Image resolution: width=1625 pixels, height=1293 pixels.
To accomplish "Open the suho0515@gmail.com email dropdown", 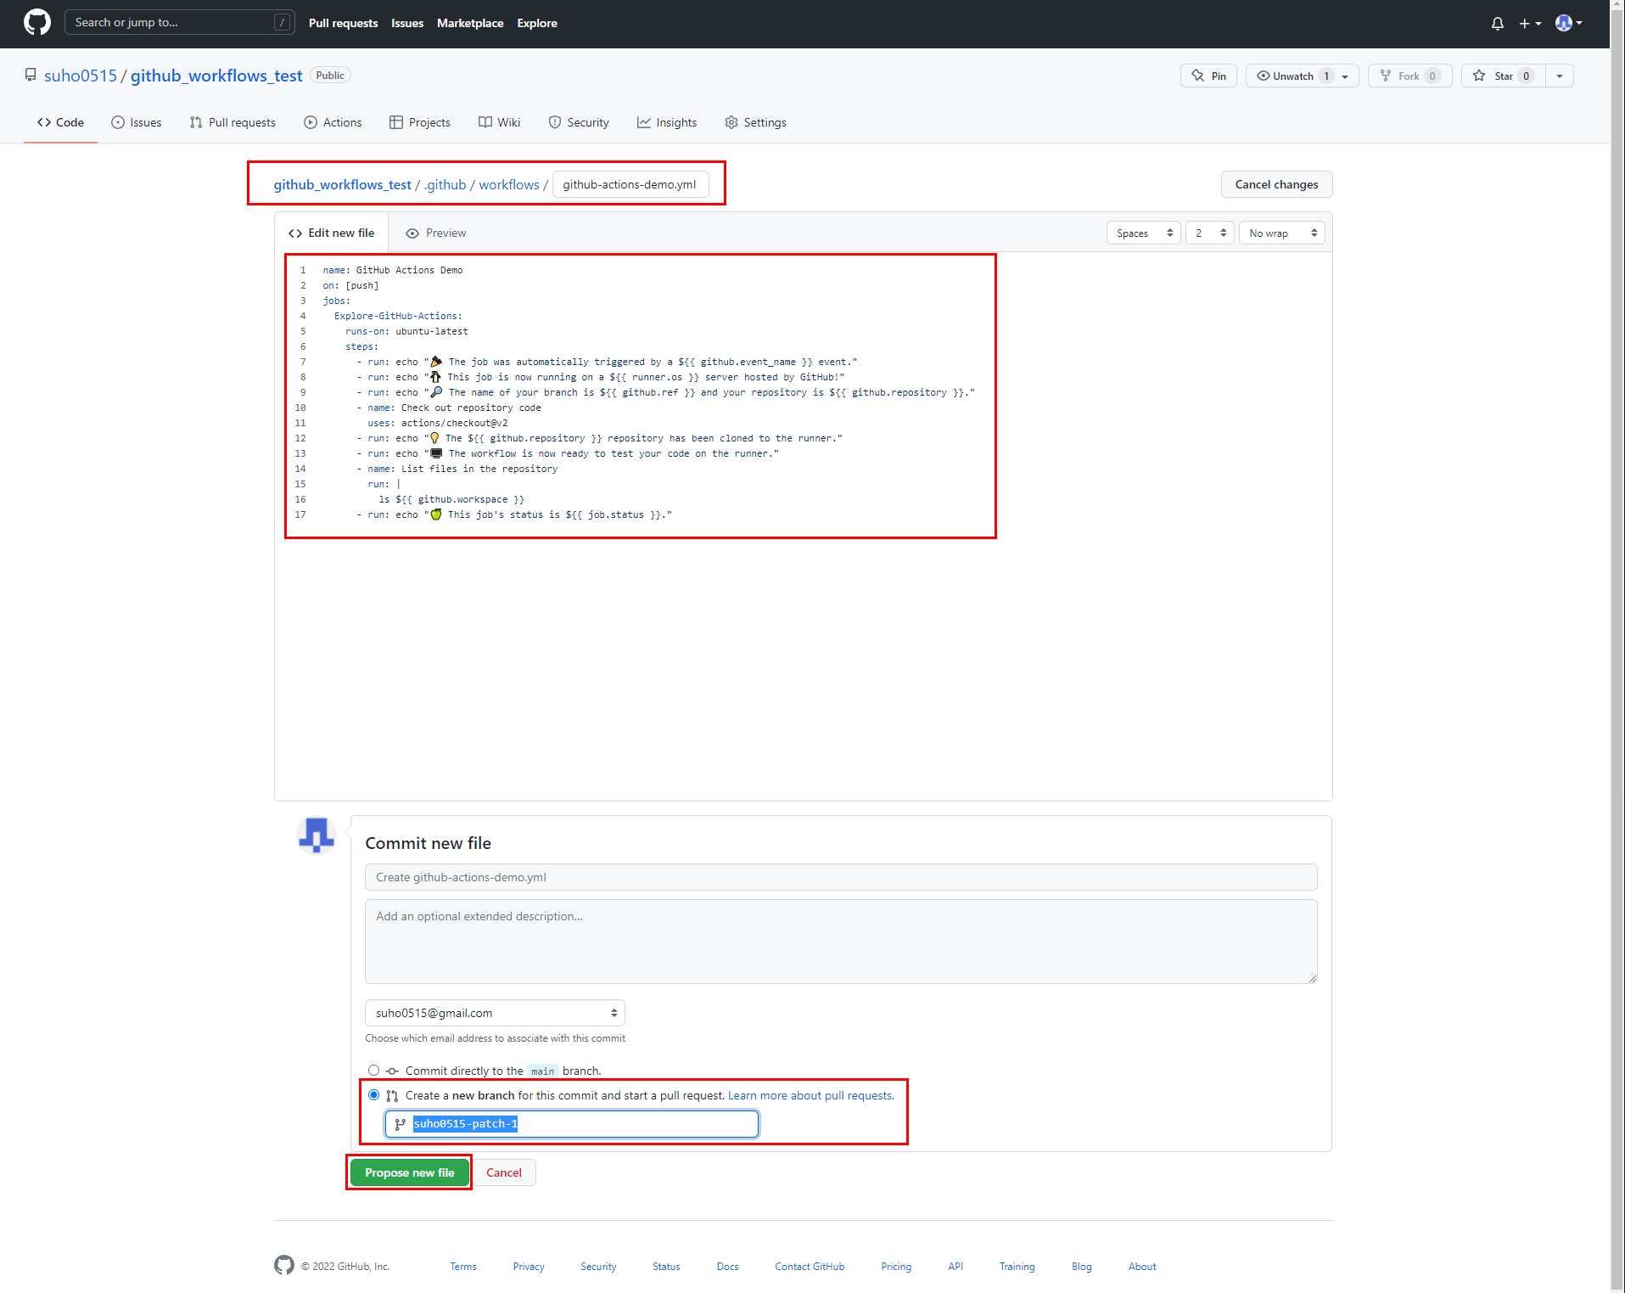I will (495, 1013).
